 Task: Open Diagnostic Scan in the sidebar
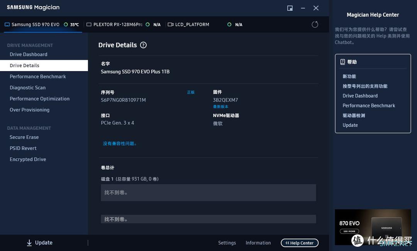coord(28,88)
